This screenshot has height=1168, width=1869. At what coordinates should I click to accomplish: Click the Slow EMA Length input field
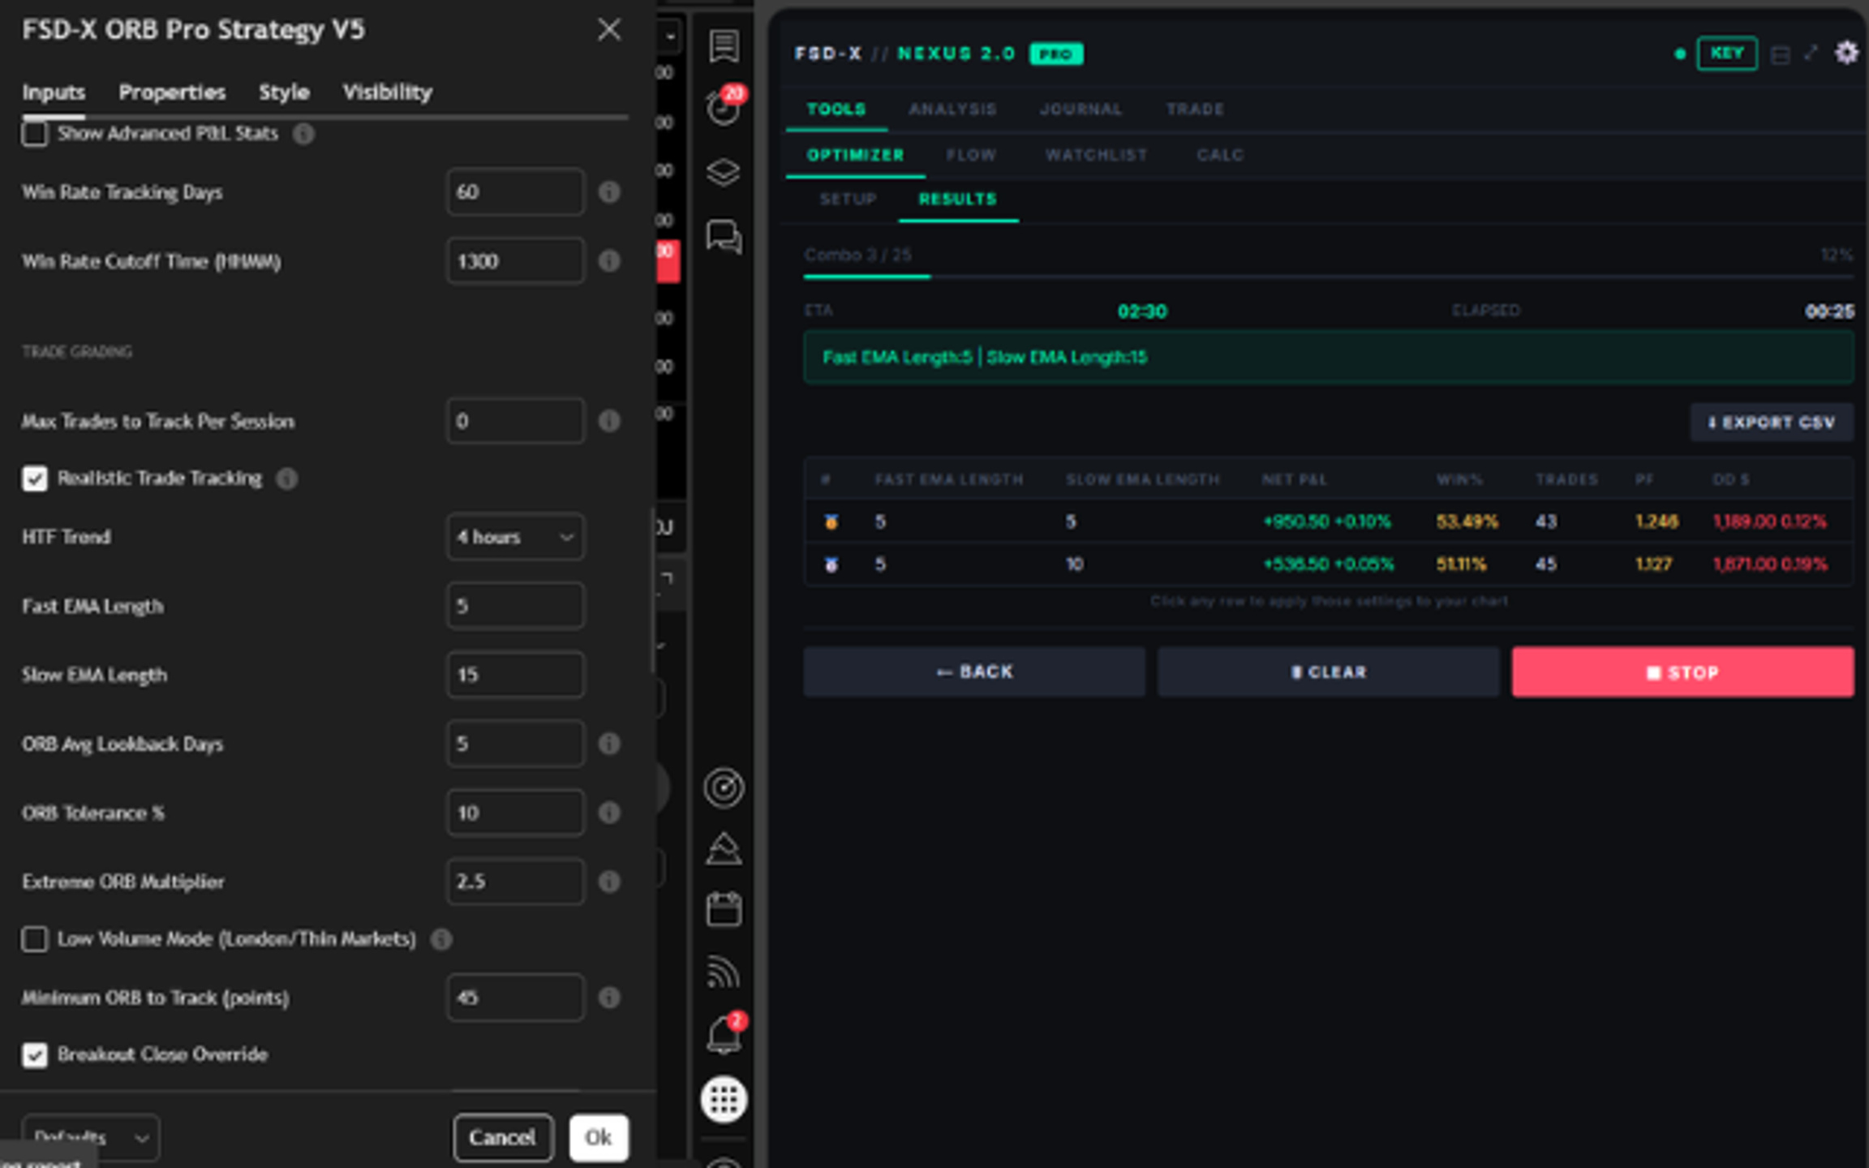pyautogui.click(x=515, y=675)
